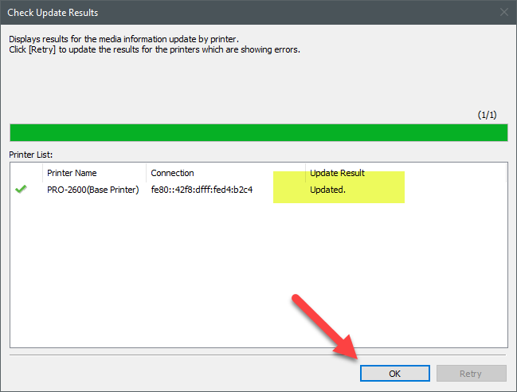Viewport: 517px width, 392px height.
Task: Click the highlighted 'Updated.' result text
Action: pyautogui.click(x=327, y=190)
